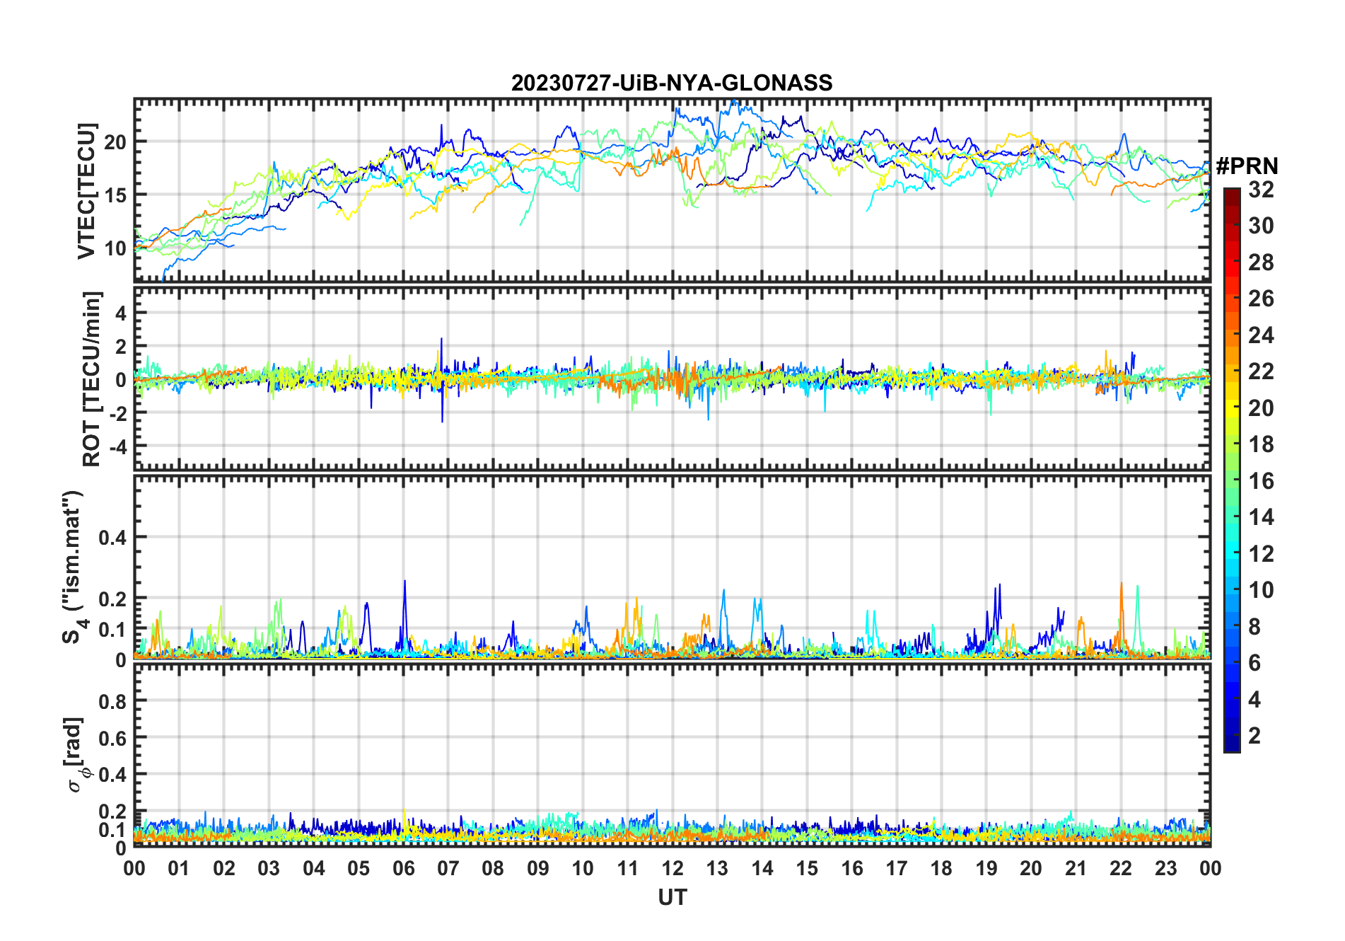Click the sigma phi [rad] axis label

click(76, 755)
